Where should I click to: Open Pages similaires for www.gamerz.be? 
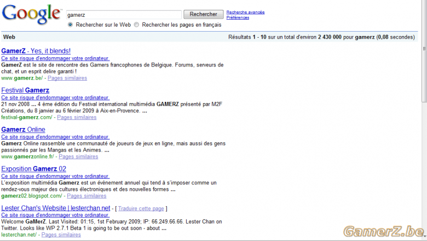pos(67,78)
